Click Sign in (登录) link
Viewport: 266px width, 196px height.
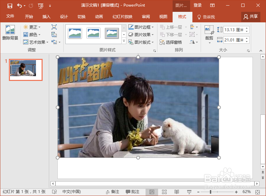(198, 5)
